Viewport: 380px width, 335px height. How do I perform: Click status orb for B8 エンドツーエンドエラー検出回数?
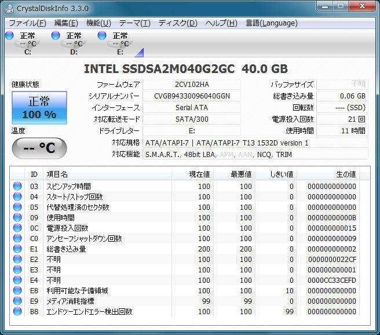[17, 311]
